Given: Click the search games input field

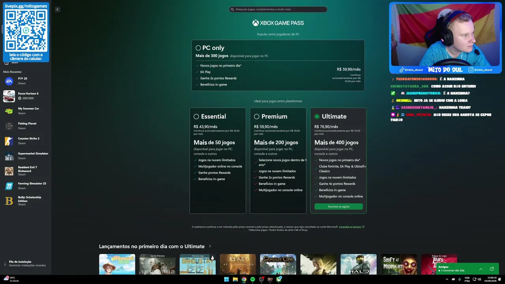Looking at the screenshot, I should (x=278, y=9).
